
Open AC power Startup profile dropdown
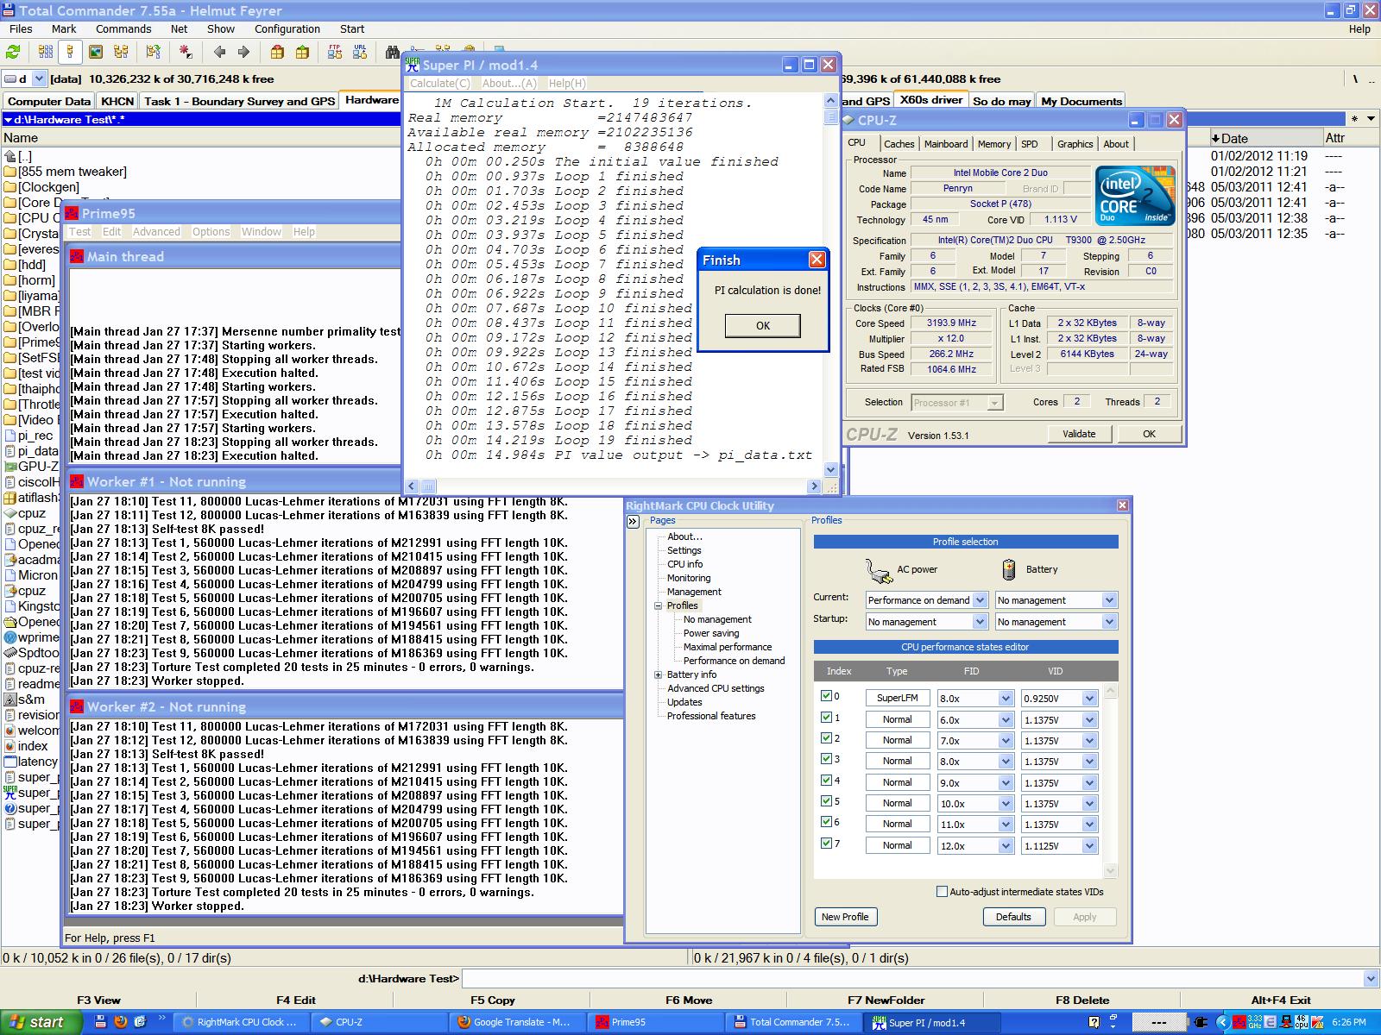tap(980, 622)
